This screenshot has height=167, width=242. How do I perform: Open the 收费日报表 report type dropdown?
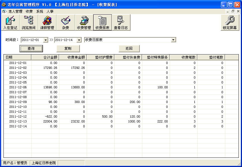pyautogui.click(x=173, y=40)
